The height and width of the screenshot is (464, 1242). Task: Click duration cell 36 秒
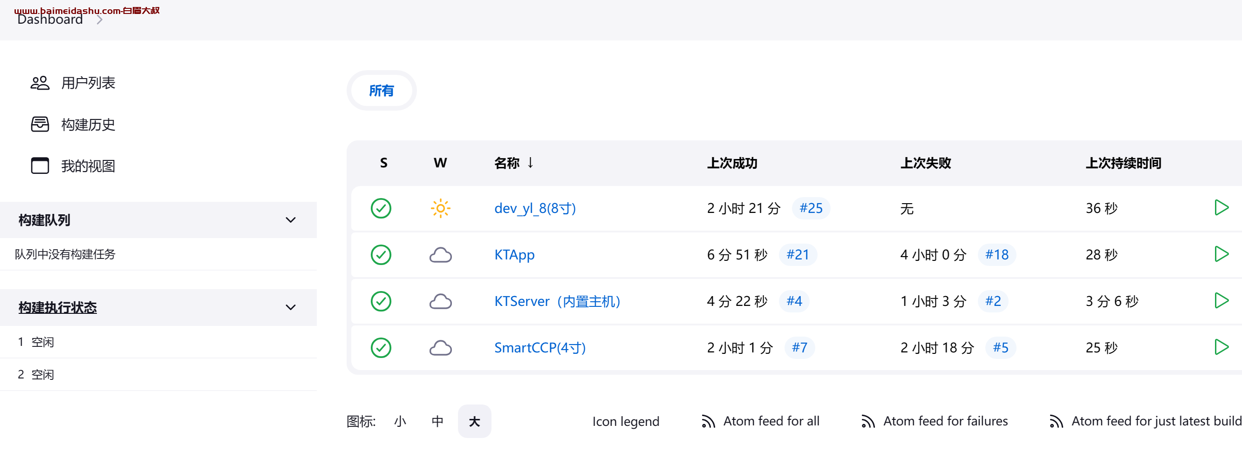(x=1101, y=208)
